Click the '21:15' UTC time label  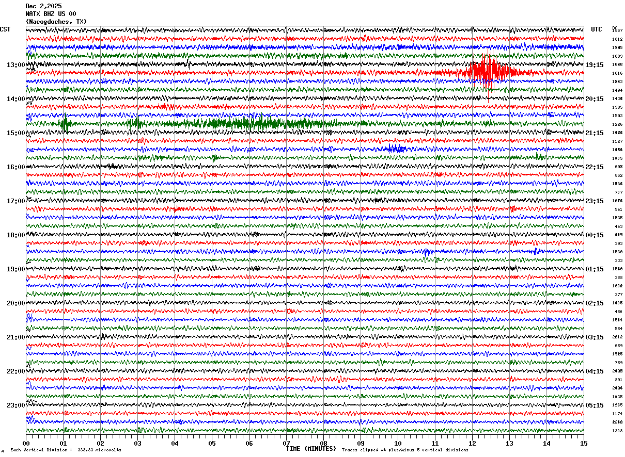tap(595, 133)
